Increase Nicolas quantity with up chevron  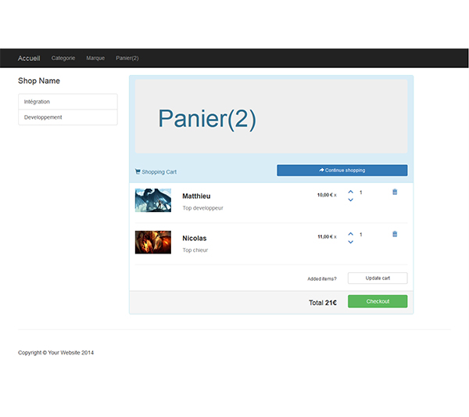tap(350, 234)
